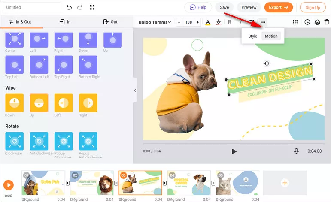Apply the Popup Anticlockwise rotate animation
Screen dimensions: 331x202
[x=88, y=141]
